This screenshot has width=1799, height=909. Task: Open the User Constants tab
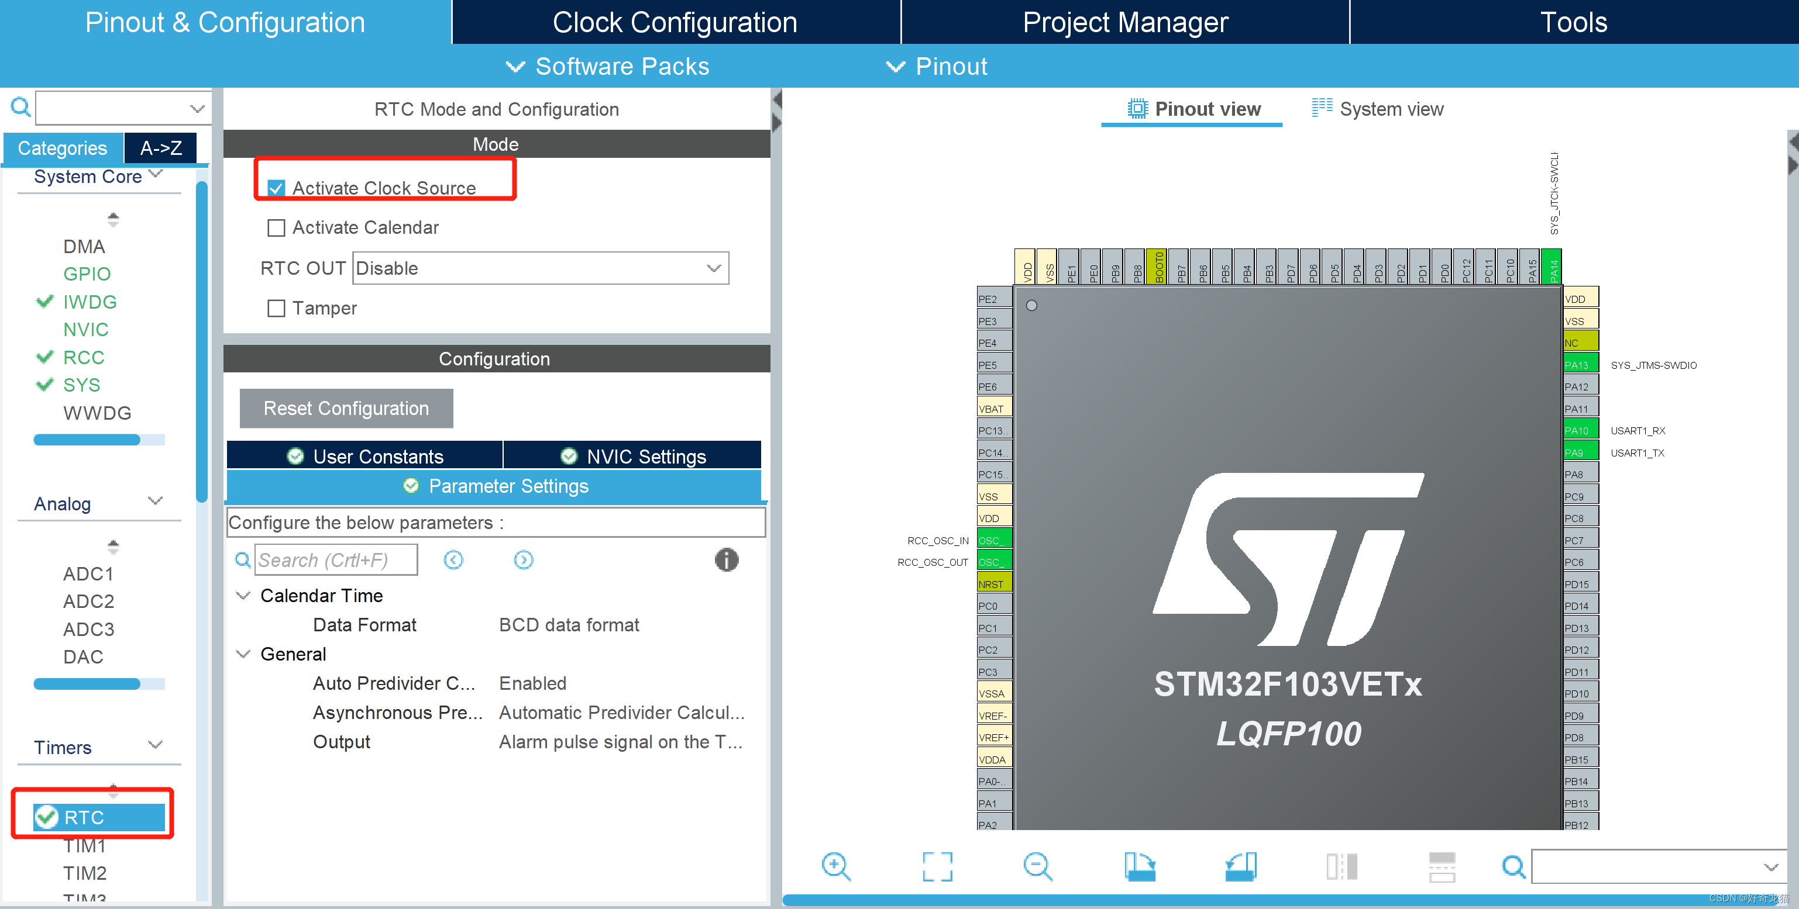tap(365, 455)
